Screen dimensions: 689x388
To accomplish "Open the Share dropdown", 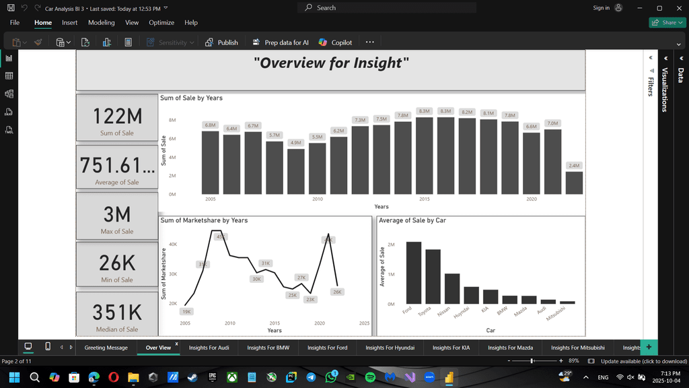I will pos(666,23).
